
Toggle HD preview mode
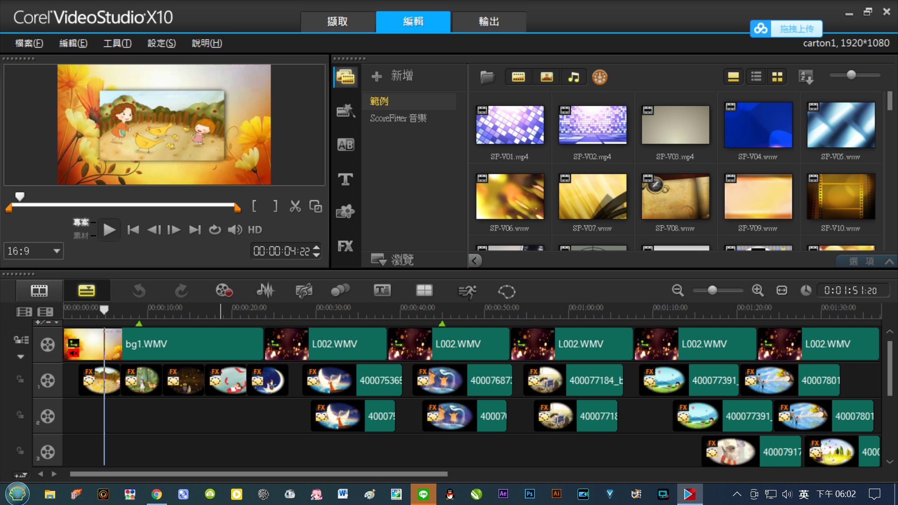click(255, 230)
